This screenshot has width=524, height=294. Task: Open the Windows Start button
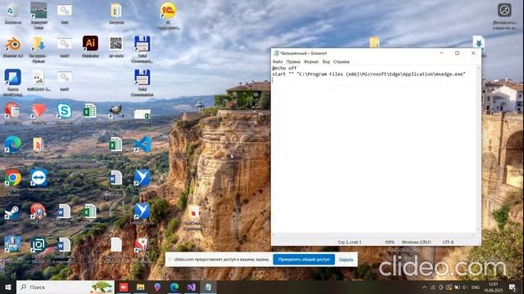tap(8, 287)
